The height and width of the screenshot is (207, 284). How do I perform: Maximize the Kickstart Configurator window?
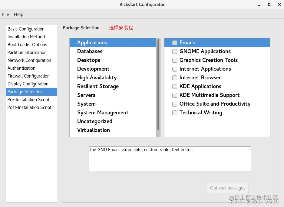269,5
